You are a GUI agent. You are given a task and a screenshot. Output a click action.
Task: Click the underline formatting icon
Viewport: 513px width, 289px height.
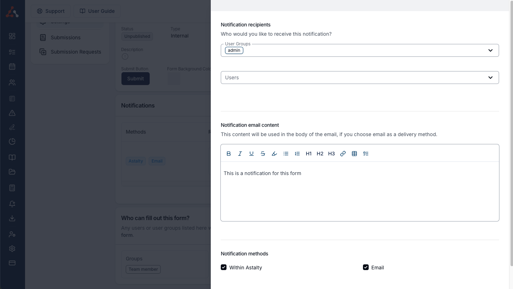point(251,154)
